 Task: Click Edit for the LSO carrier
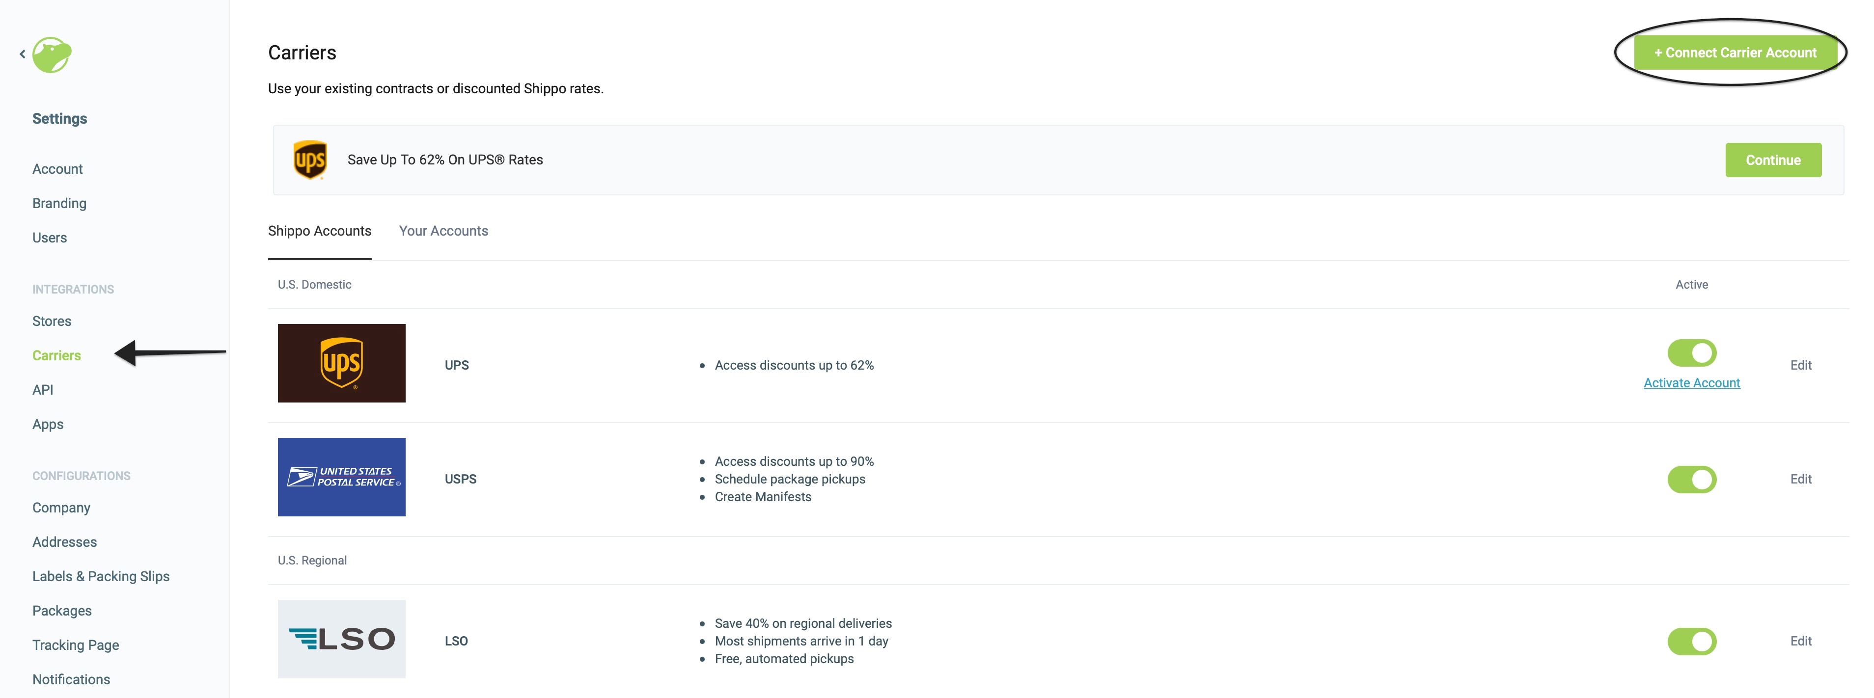point(1800,641)
